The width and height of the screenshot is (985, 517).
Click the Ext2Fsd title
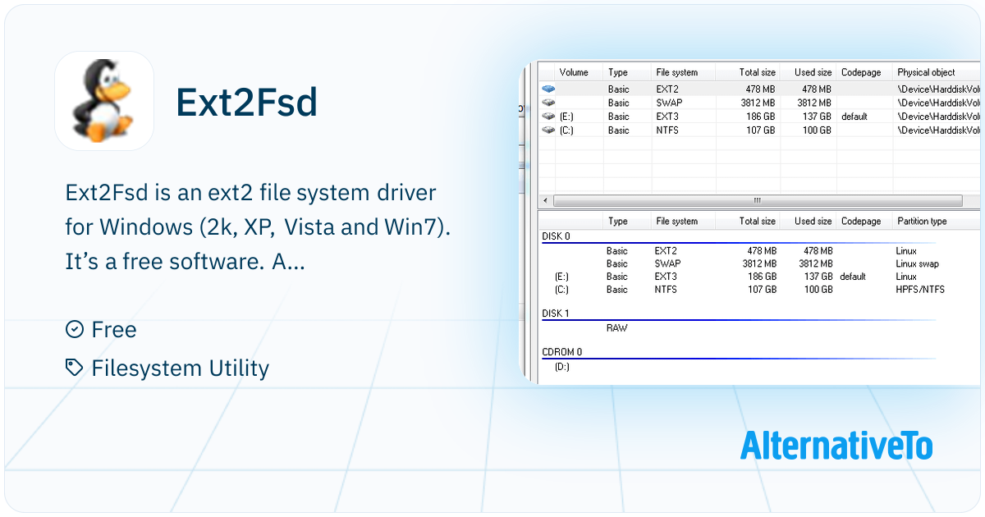point(246,103)
